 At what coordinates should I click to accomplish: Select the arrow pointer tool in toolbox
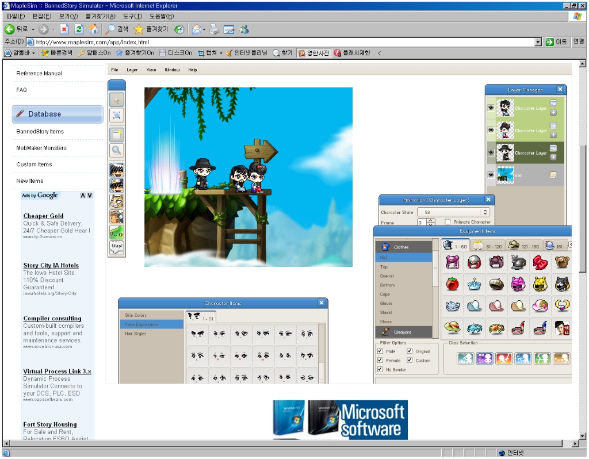click(x=117, y=100)
